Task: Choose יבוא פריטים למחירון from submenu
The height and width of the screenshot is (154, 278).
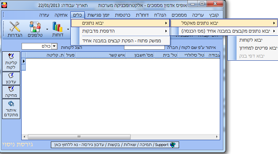Action: (253, 48)
